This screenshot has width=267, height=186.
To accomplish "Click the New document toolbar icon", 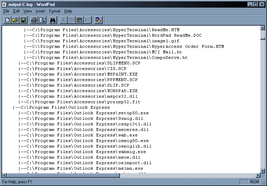I will tap(7, 20).
